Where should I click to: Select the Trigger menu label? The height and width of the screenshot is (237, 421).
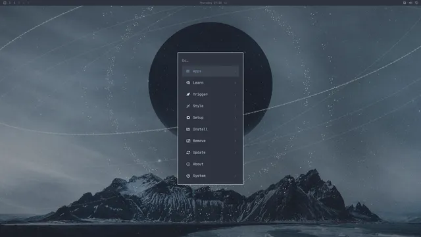click(200, 94)
